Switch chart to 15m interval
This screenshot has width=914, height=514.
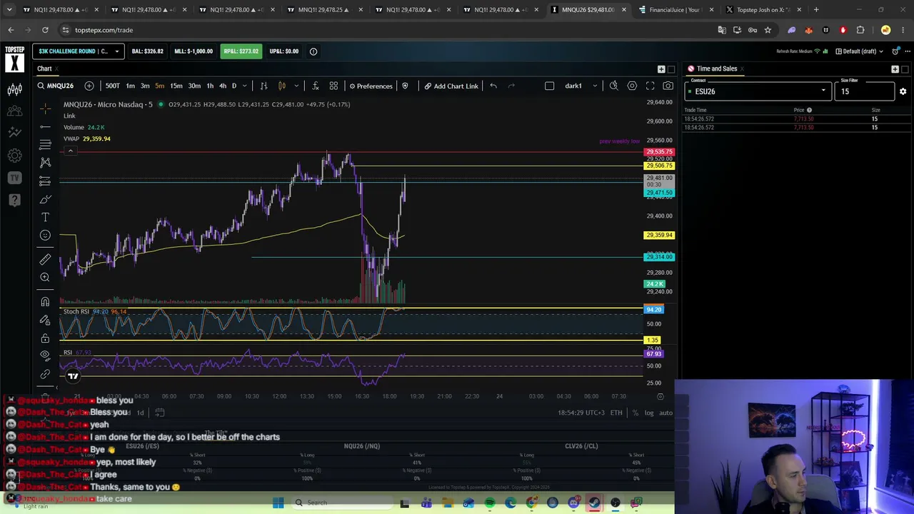point(176,86)
